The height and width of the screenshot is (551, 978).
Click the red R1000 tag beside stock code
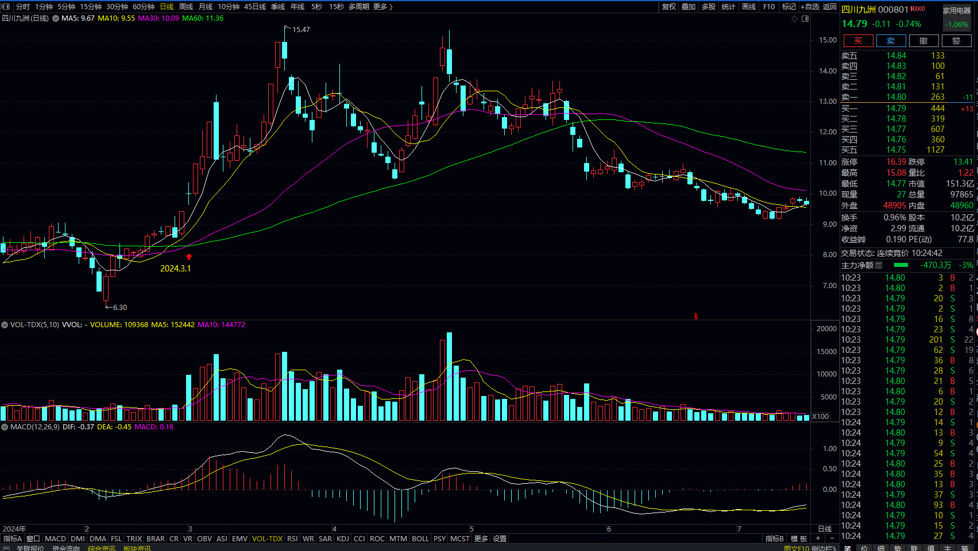click(x=918, y=9)
